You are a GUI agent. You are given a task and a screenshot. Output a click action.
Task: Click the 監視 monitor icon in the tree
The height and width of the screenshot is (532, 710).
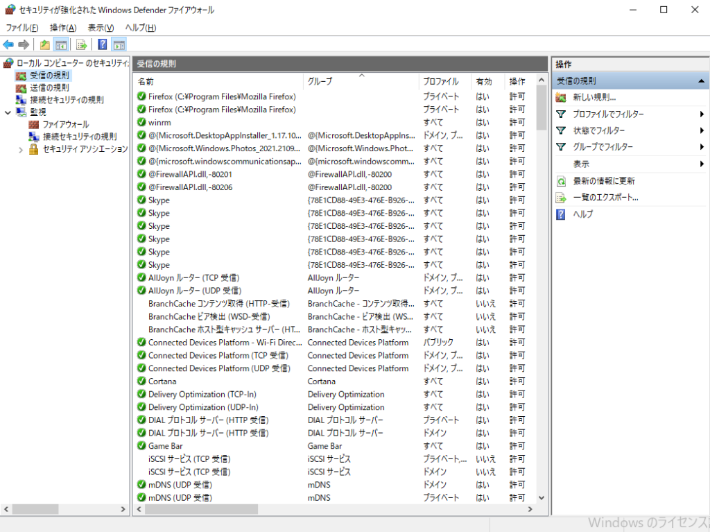(x=21, y=112)
